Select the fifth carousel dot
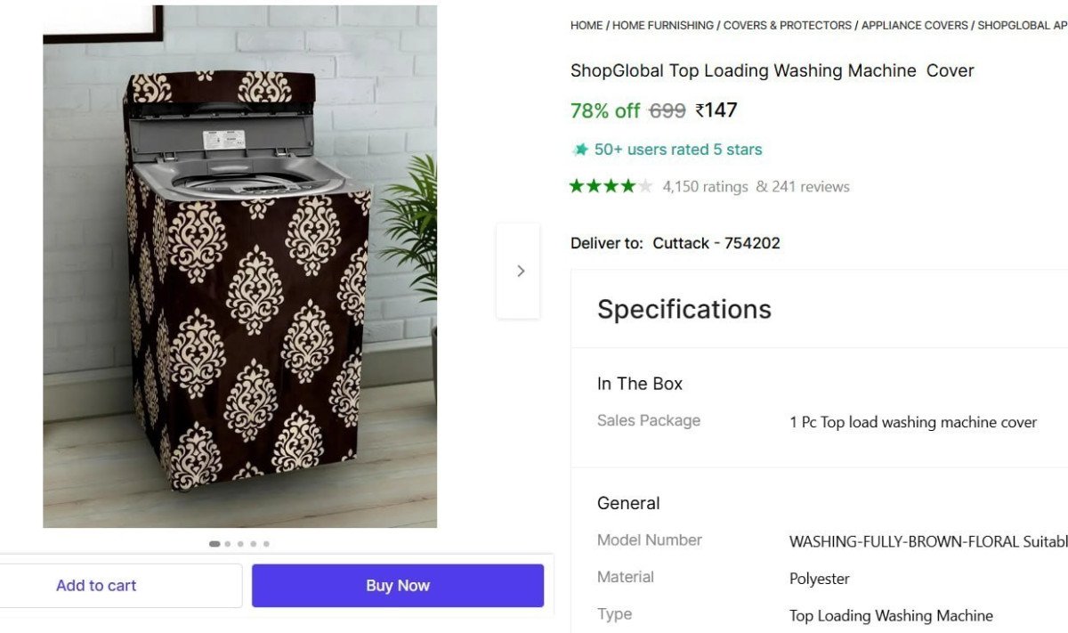This screenshot has height=633, width=1068. click(264, 543)
